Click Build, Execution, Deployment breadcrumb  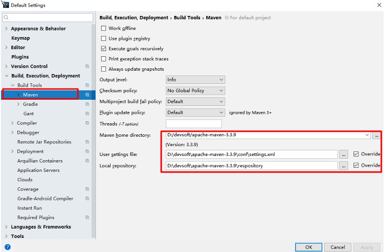pyautogui.click(x=134, y=18)
